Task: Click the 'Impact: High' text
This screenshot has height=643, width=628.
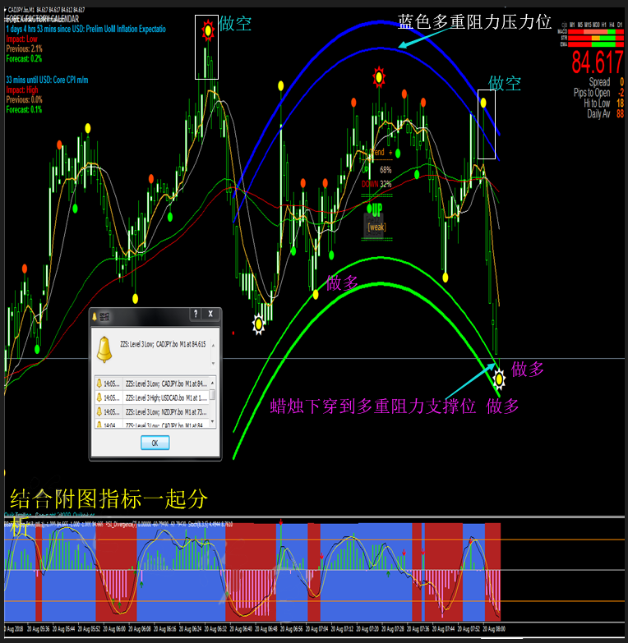Action: (x=22, y=90)
